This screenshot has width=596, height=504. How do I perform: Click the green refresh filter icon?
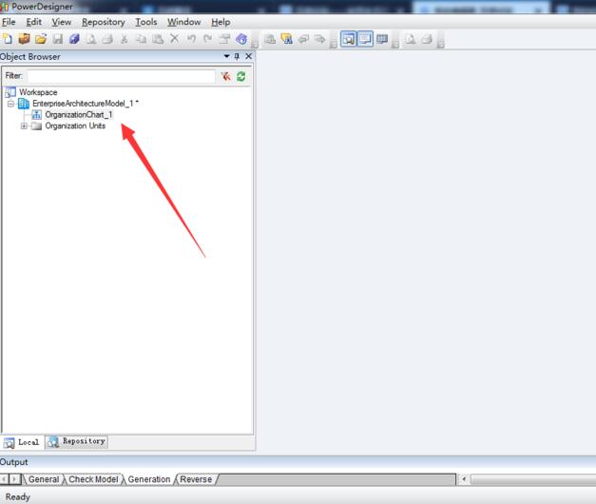241,76
